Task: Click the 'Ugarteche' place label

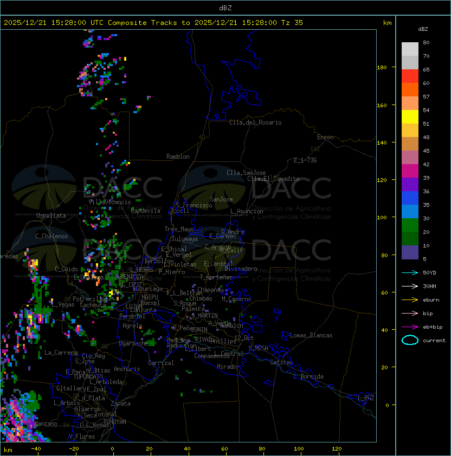Action: tap(134, 343)
